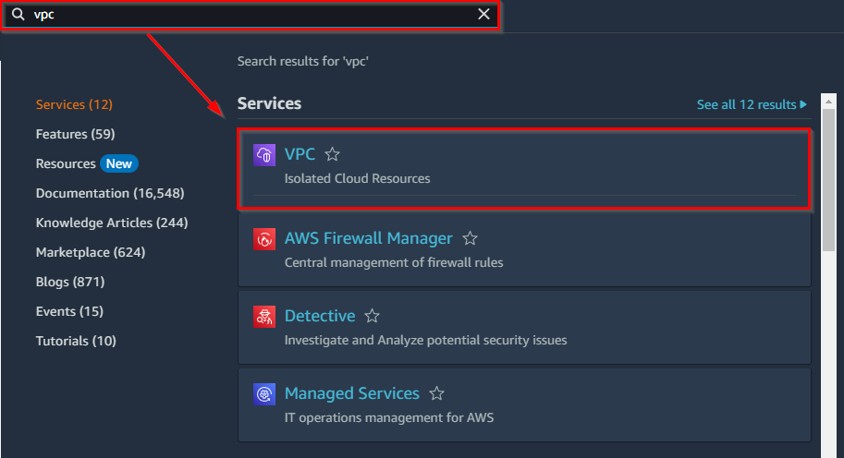Select the Features (59) filter
Viewport: 844px width, 458px height.
[75, 134]
